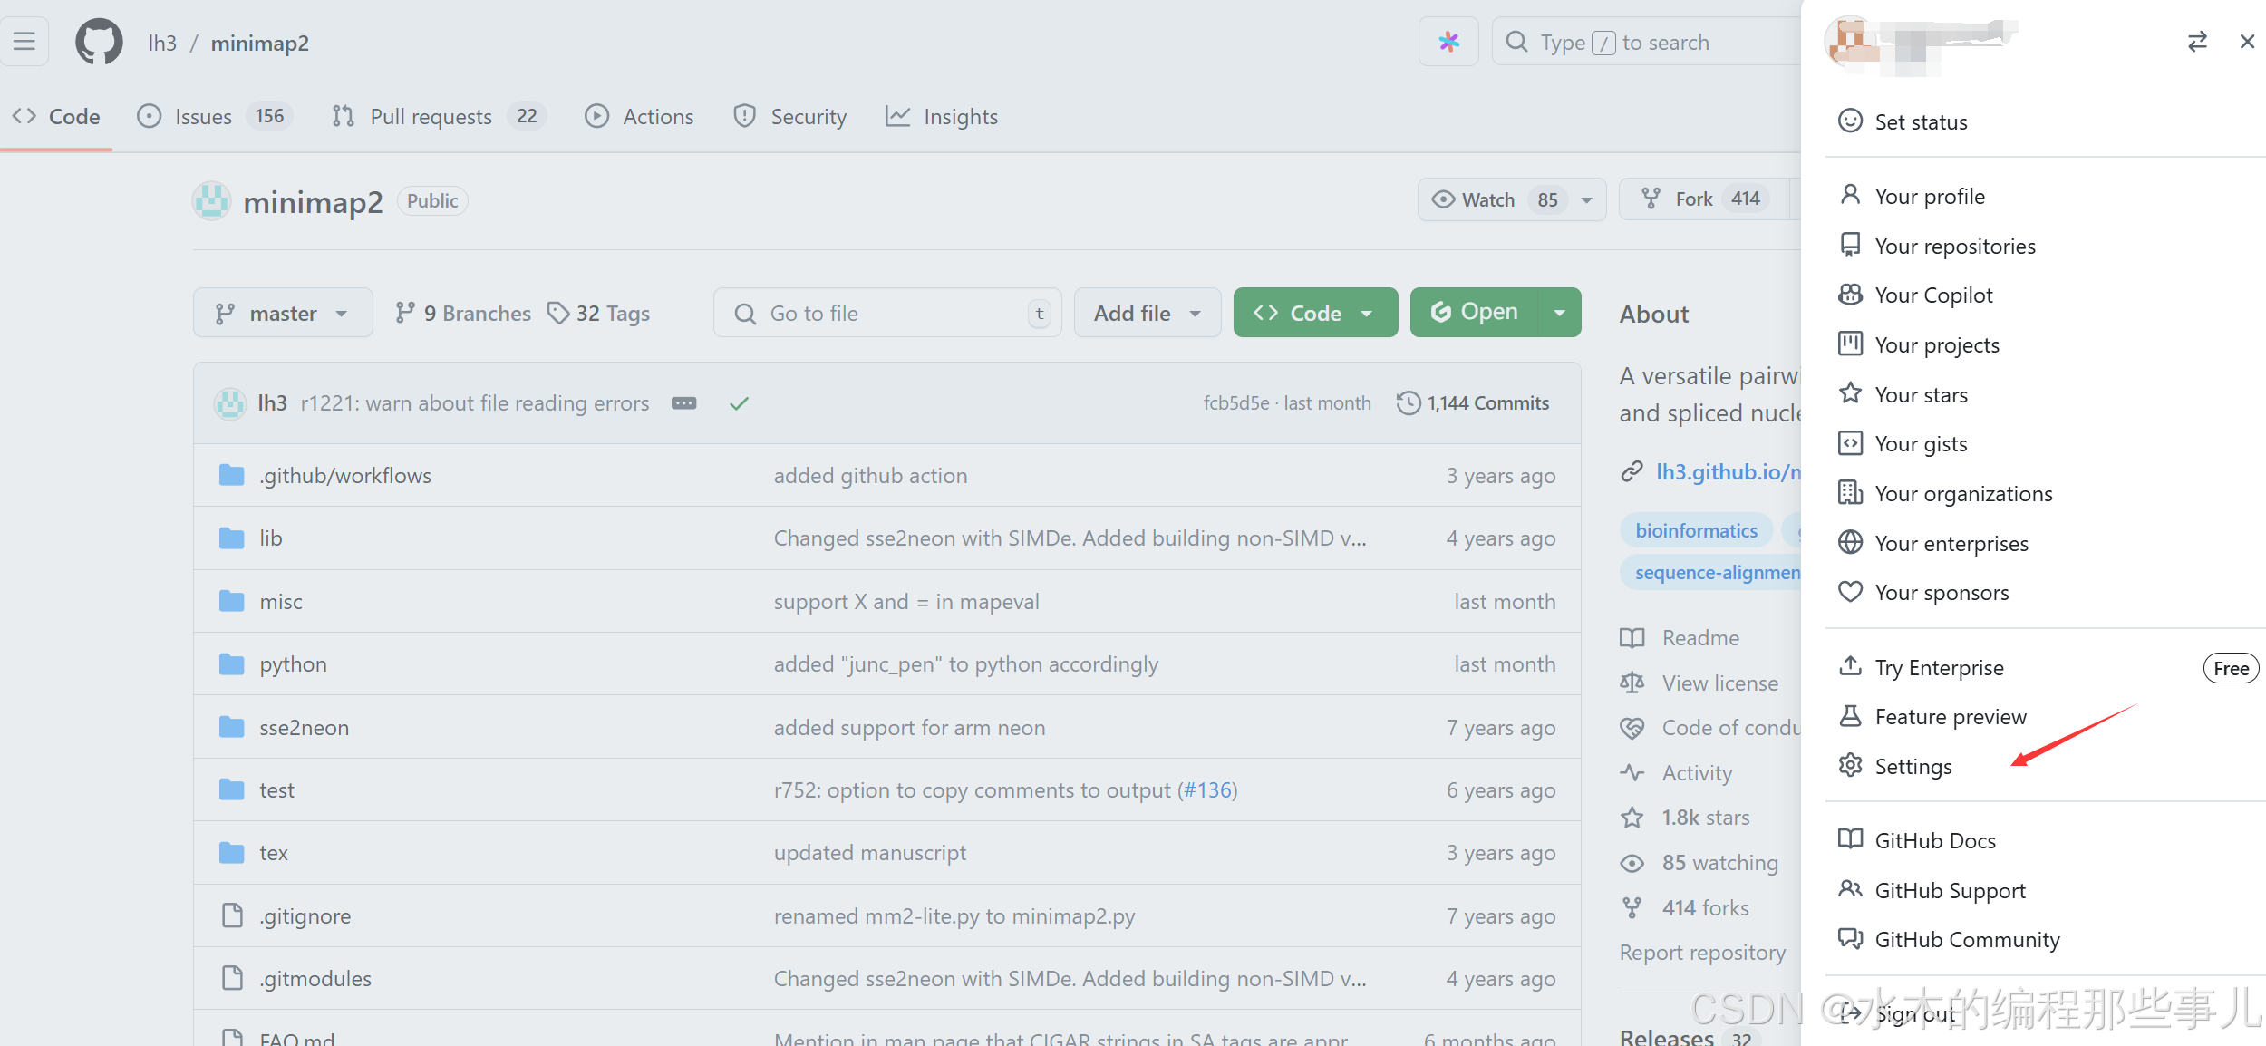Screen dimensions: 2266x1046
Task: Expand the master branch selector
Action: pyautogui.click(x=283, y=314)
